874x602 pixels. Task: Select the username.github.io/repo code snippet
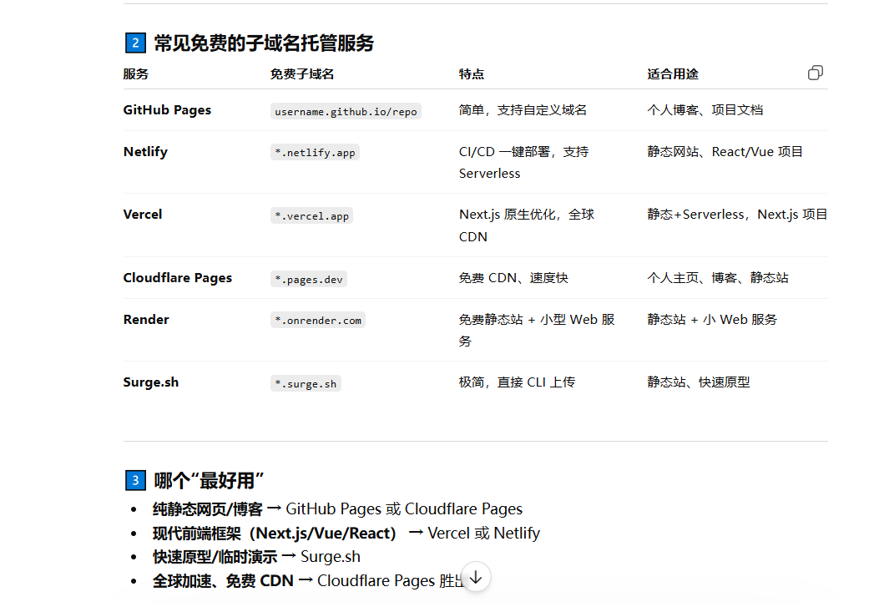tap(346, 111)
